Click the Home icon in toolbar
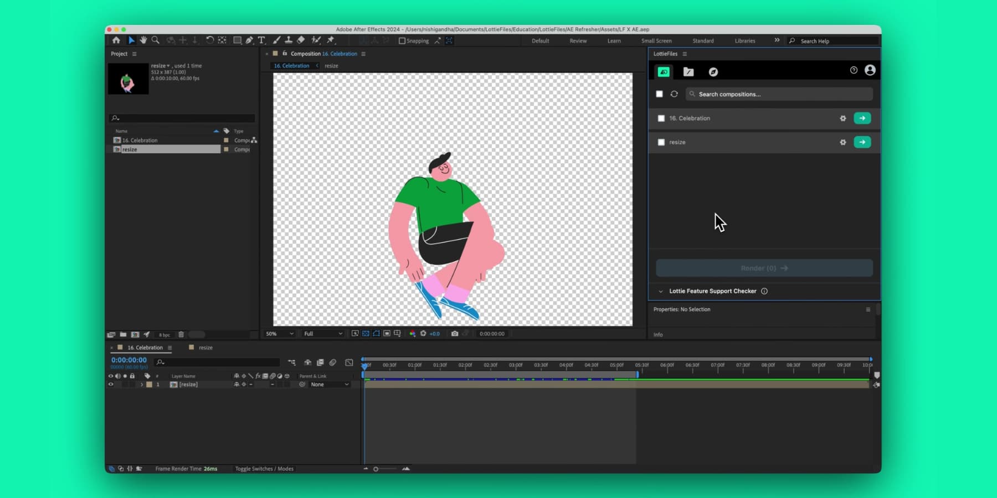Viewport: 997px width, 498px height. (116, 40)
